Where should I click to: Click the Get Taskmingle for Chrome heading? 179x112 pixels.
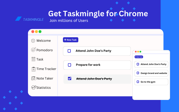click(98, 14)
